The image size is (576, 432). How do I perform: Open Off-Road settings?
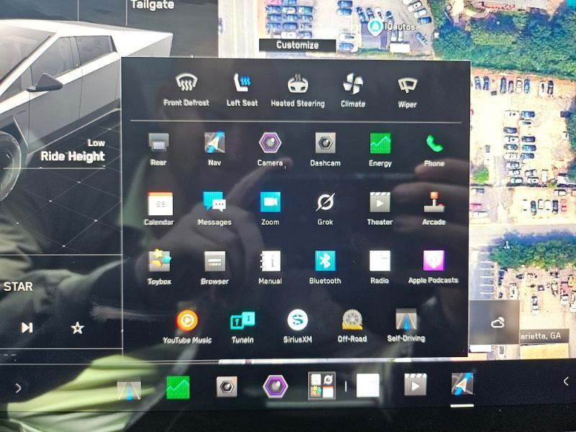(352, 326)
